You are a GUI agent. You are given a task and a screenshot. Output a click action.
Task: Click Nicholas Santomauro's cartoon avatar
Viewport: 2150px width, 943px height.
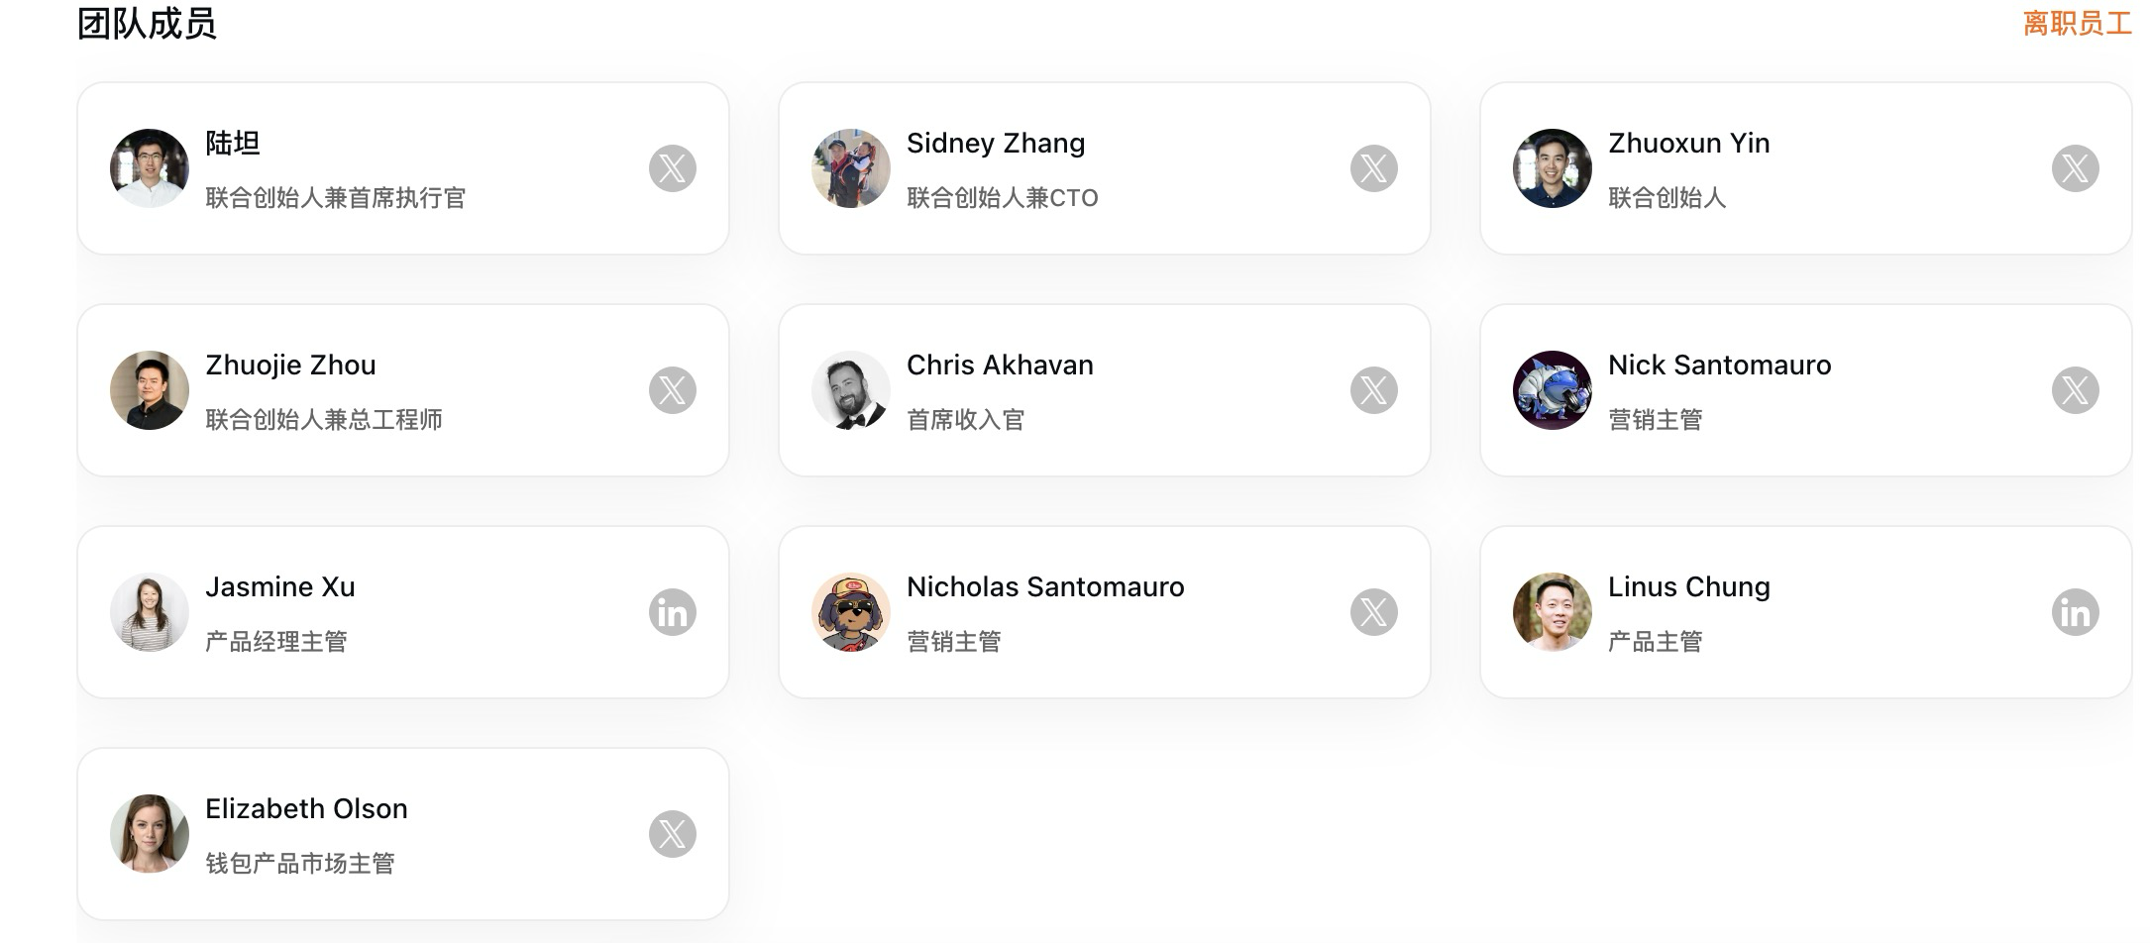pyautogui.click(x=851, y=612)
